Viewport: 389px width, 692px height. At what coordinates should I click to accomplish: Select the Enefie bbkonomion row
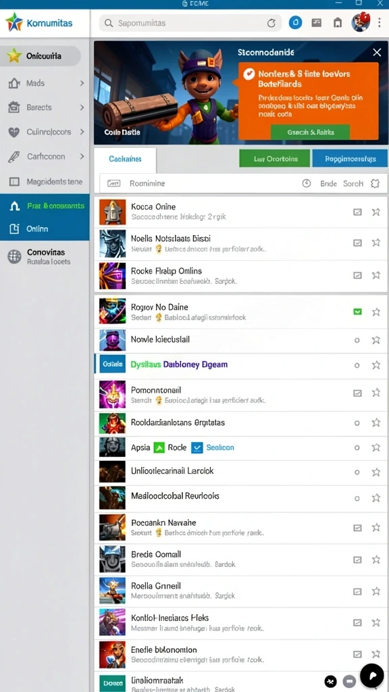(241, 654)
